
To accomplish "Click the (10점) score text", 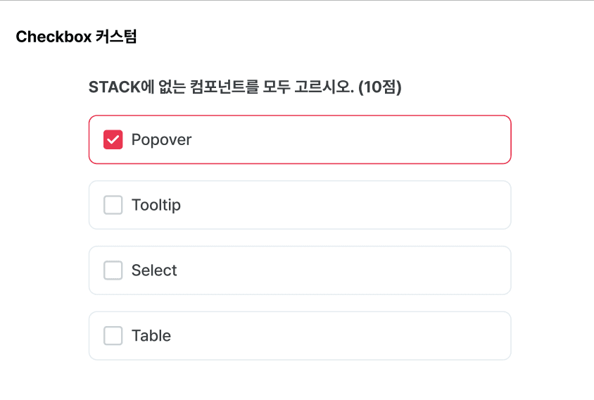I will [379, 87].
